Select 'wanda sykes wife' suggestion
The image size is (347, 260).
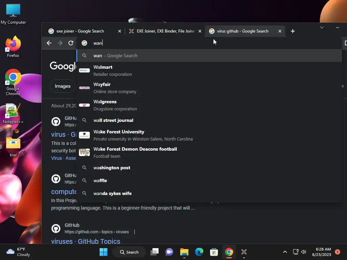click(209, 193)
